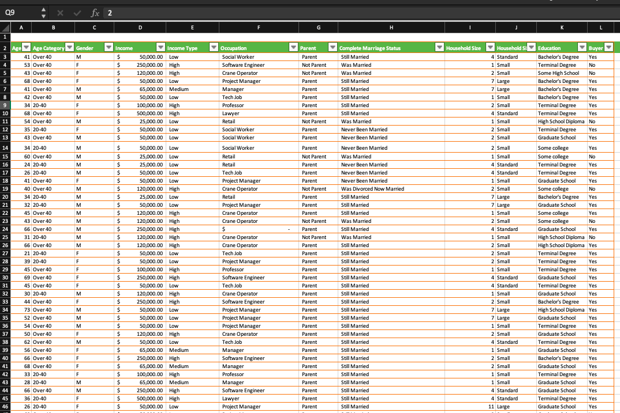Viewport: 620px width, 413px height.
Task: Open the Complete Marriage Status filter dropdown
Action: click(439, 47)
